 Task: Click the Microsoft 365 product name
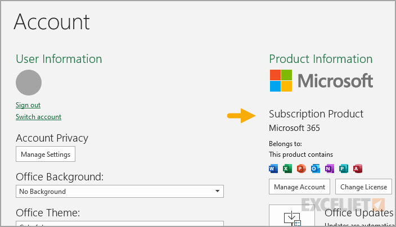[294, 128]
